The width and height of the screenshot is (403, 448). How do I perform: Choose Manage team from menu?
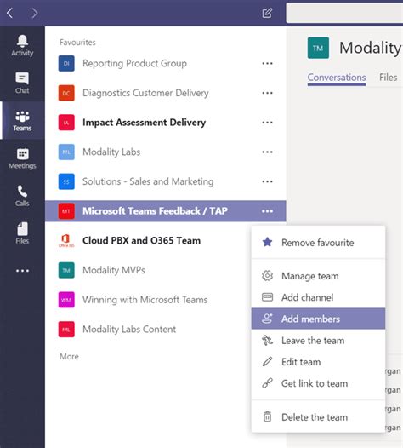[318, 276]
